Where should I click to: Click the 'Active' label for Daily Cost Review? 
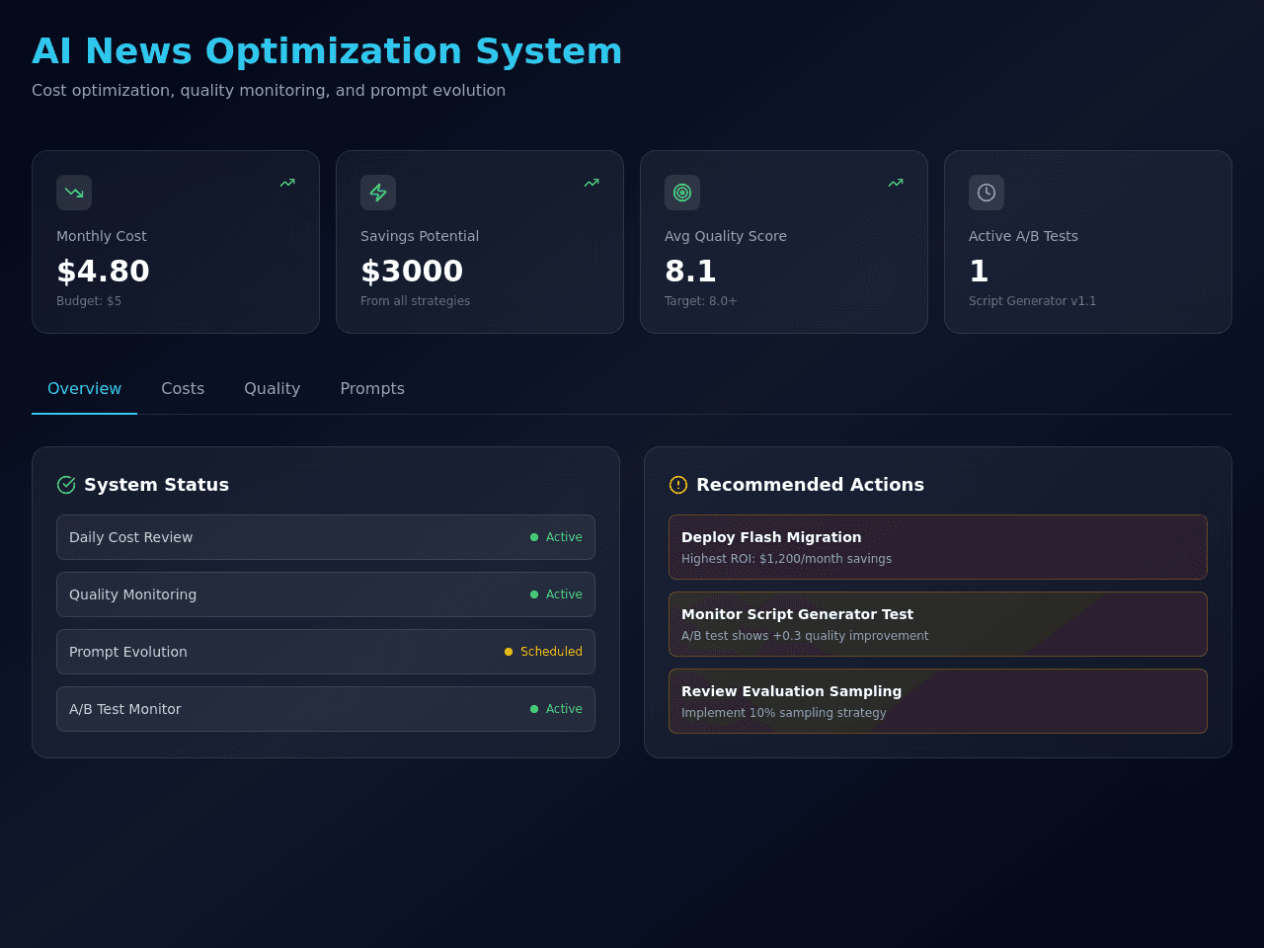pos(564,537)
